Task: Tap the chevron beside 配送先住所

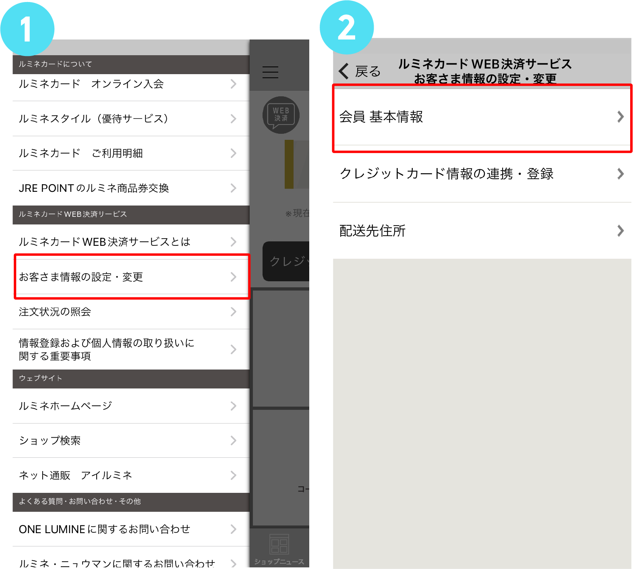Action: [620, 231]
